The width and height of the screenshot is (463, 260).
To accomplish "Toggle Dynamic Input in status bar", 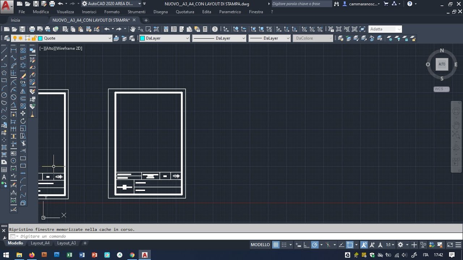I will tap(298, 245).
